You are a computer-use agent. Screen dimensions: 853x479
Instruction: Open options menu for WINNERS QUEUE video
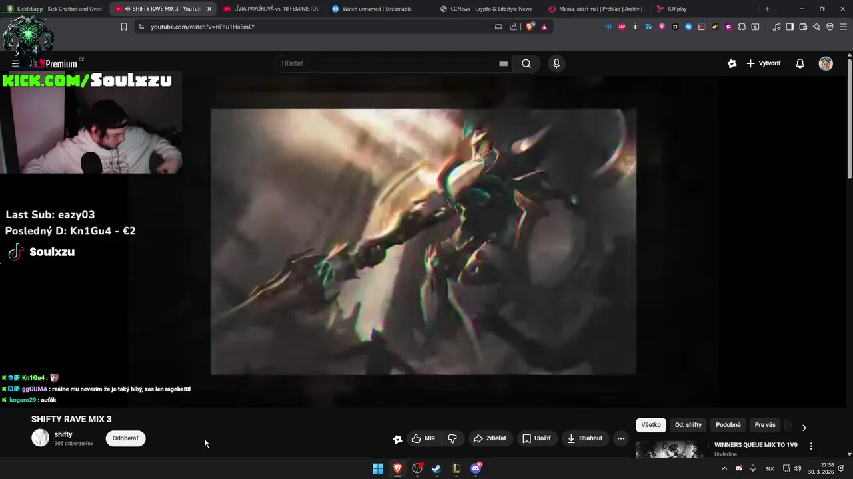811,446
